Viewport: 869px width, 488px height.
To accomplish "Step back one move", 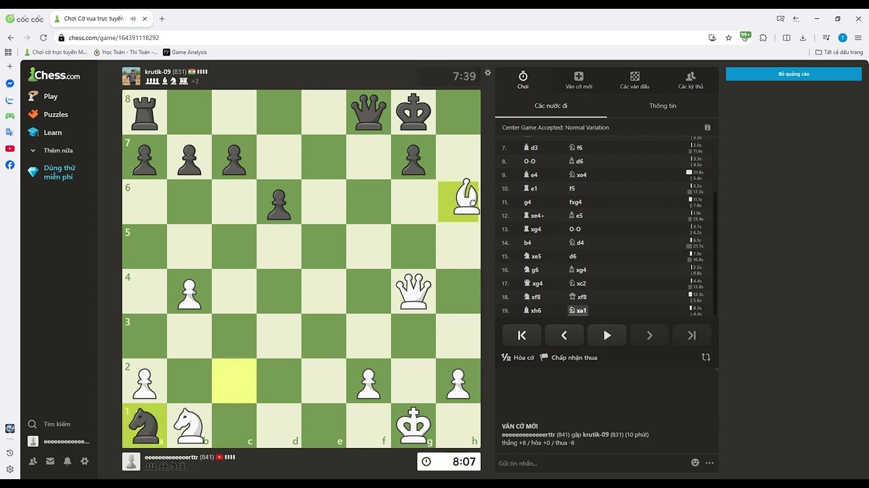I will tap(564, 335).
